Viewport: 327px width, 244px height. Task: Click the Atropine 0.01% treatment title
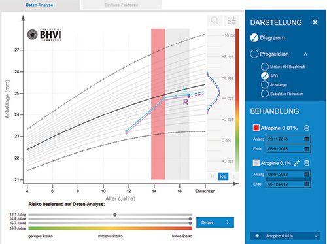(279, 128)
